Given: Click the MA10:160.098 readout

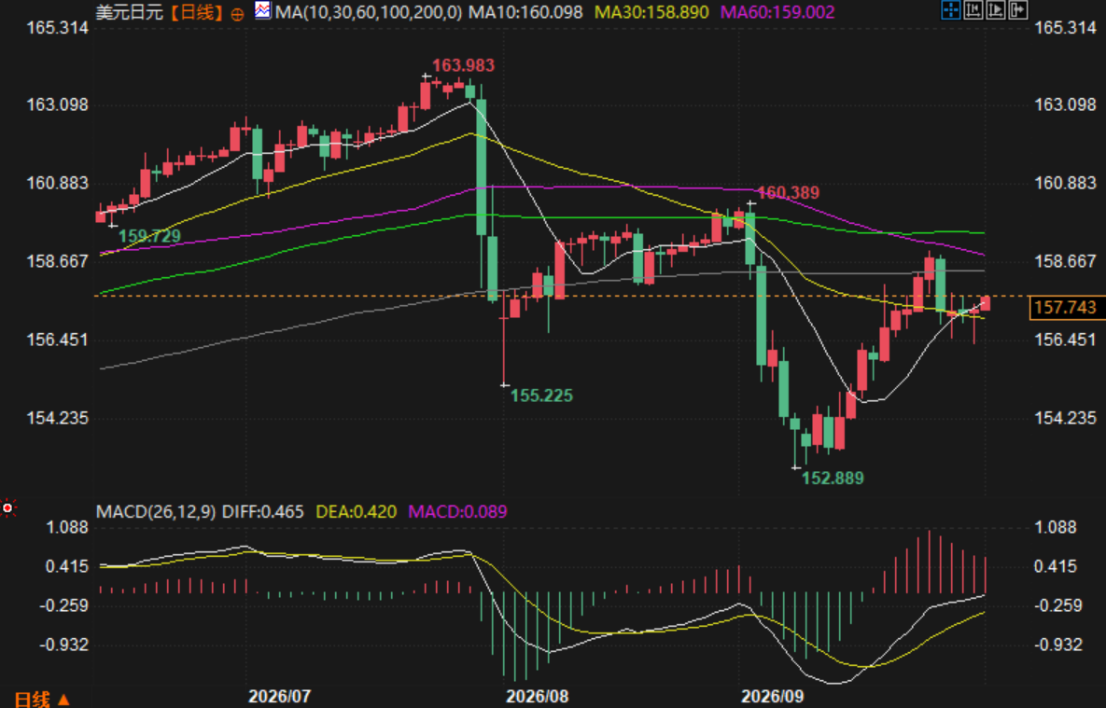Looking at the screenshot, I should pos(525,12).
